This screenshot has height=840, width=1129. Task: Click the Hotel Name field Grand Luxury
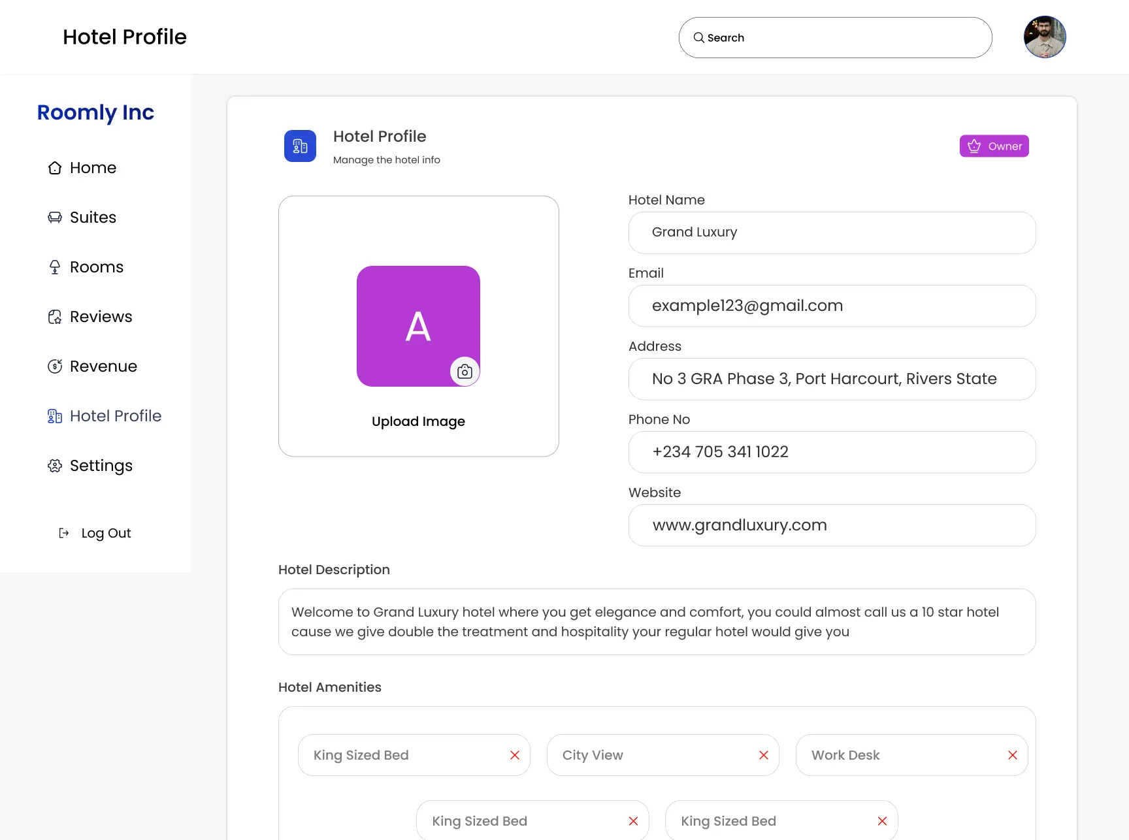tap(832, 233)
